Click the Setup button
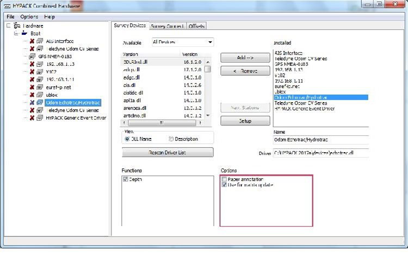The height and width of the screenshot is (256, 408). coord(245,121)
